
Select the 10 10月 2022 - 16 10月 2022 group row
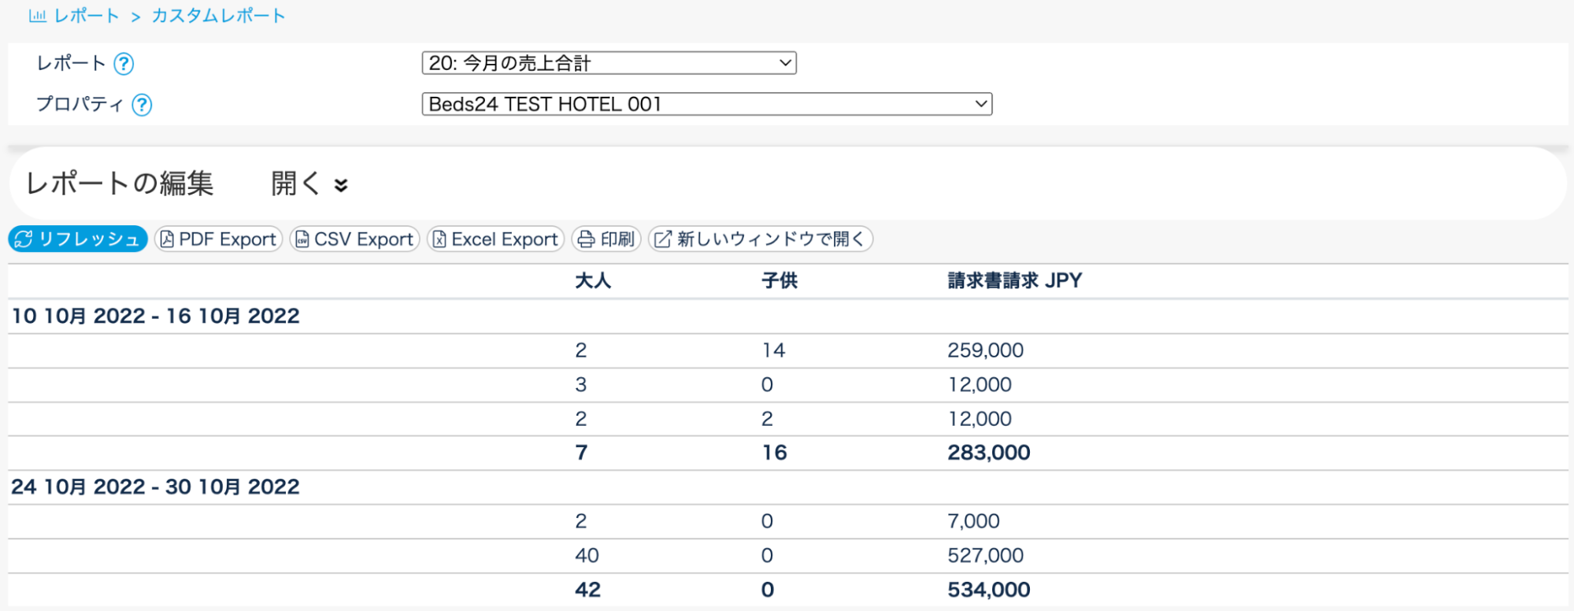[156, 317]
